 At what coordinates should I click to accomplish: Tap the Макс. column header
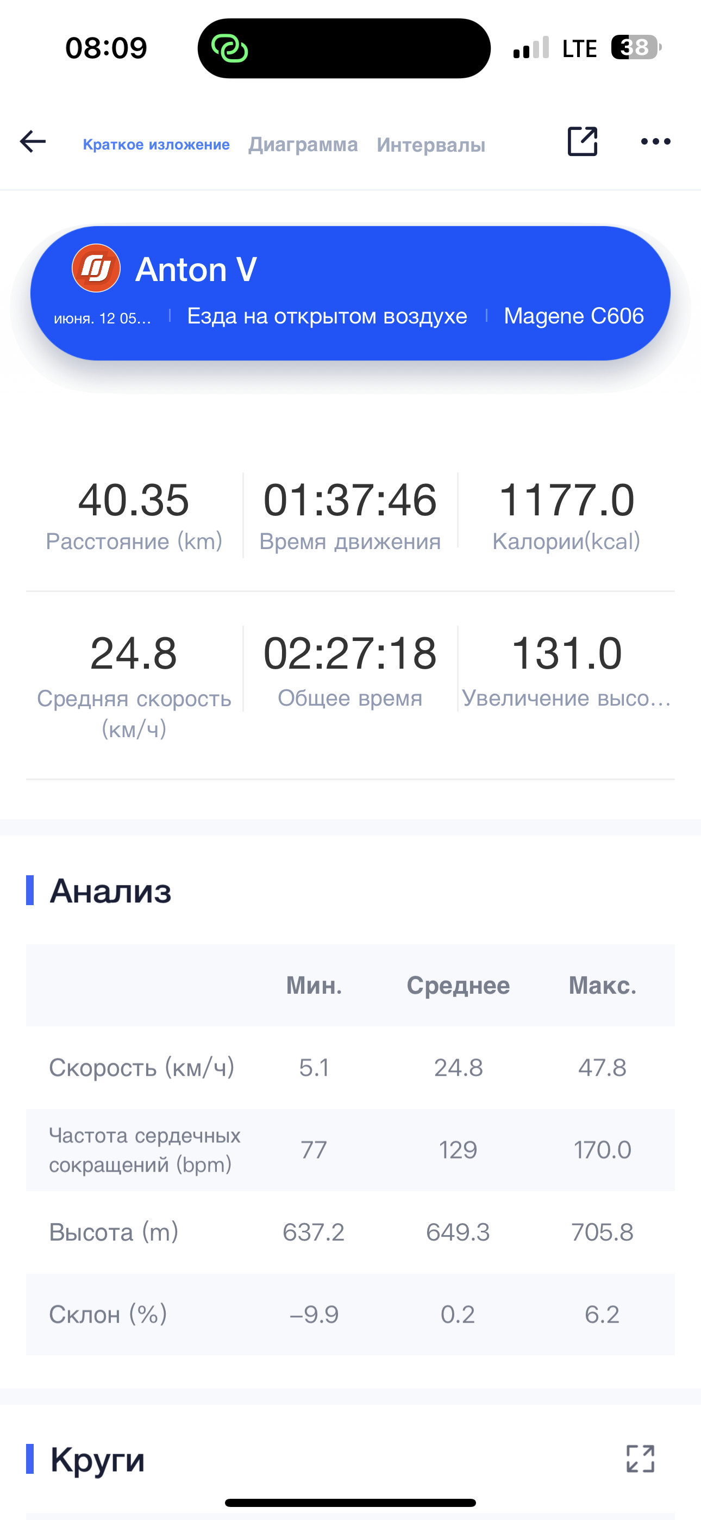coord(603,986)
